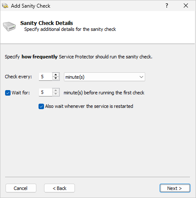Image resolution: width=196 pixels, height=198 pixels.
Task: Uncheck Also wait whenever service is restarted
Action: click(x=41, y=107)
